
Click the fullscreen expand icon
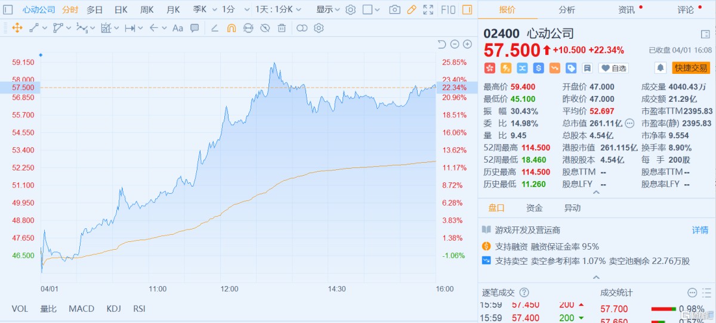[x=428, y=10]
